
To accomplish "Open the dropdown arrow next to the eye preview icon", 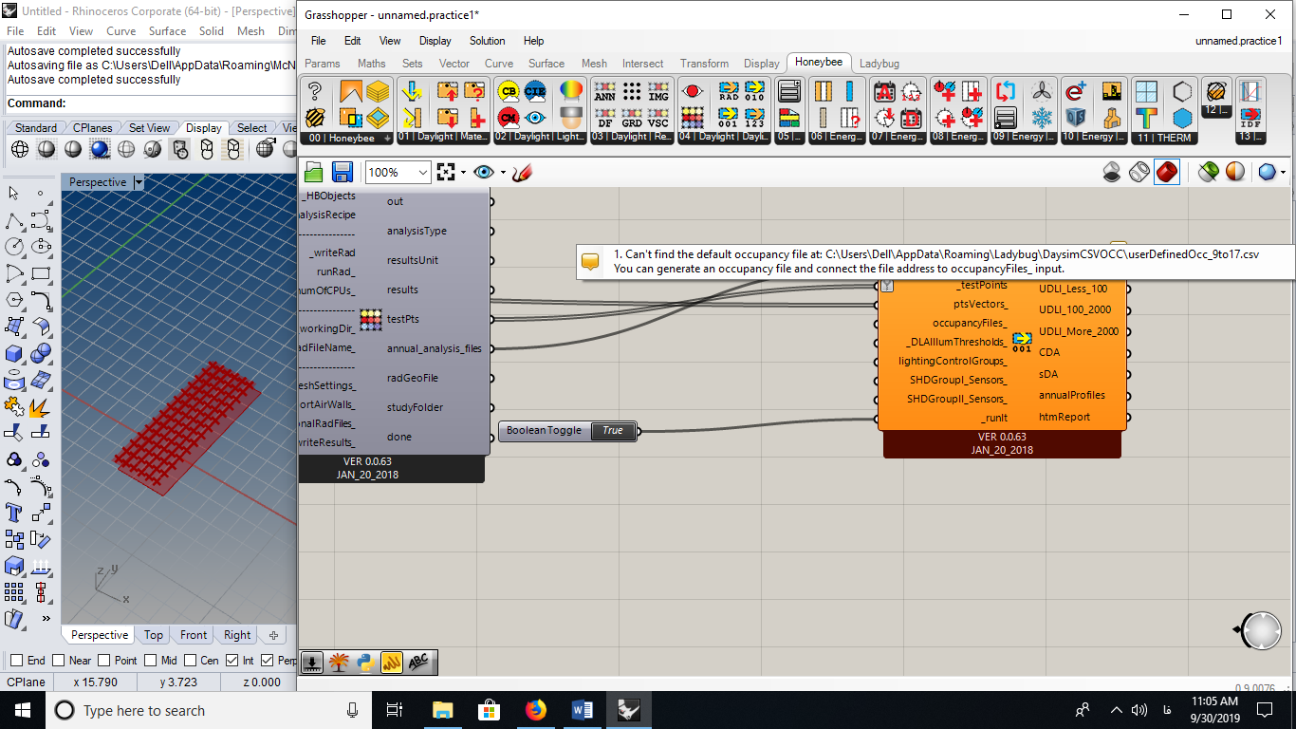I will click(504, 173).
